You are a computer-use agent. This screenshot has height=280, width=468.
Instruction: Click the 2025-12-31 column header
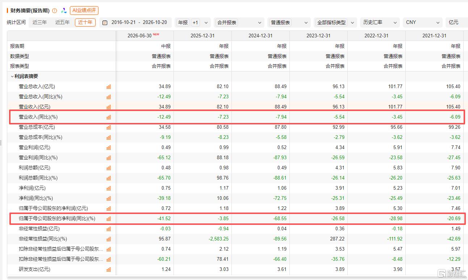[x=203, y=36]
